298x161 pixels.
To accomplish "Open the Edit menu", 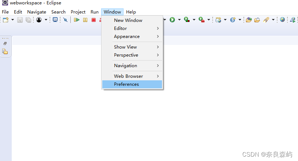I will [18, 12].
